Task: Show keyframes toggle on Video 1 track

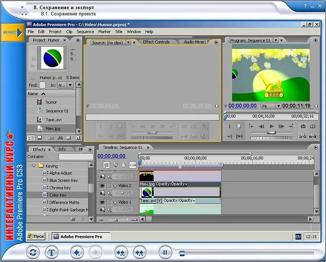Action: click(x=109, y=210)
